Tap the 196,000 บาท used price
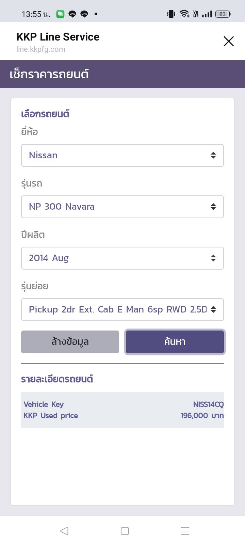The width and height of the screenshot is (245, 546). pos(202,416)
